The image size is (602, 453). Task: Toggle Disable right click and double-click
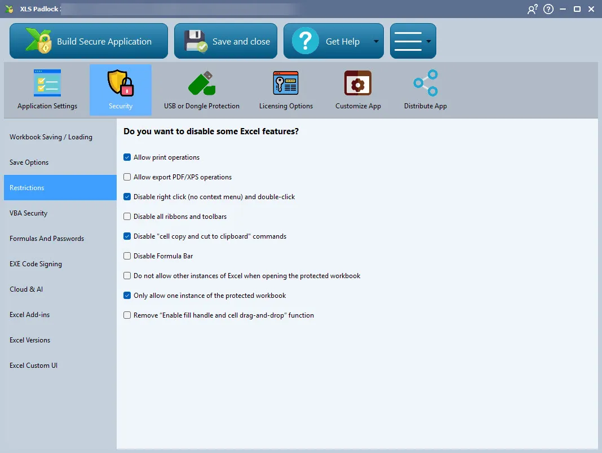click(x=127, y=197)
